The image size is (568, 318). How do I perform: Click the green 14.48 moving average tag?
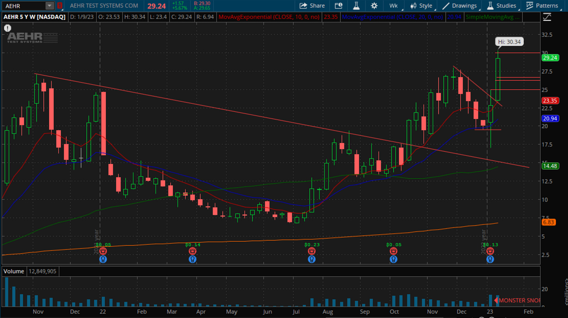click(x=550, y=166)
